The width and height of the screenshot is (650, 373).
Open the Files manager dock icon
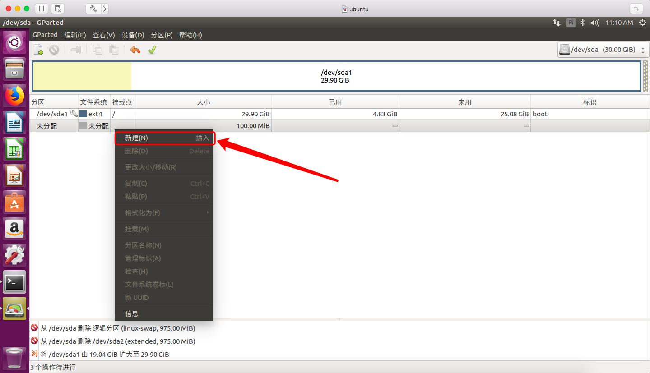coord(15,69)
